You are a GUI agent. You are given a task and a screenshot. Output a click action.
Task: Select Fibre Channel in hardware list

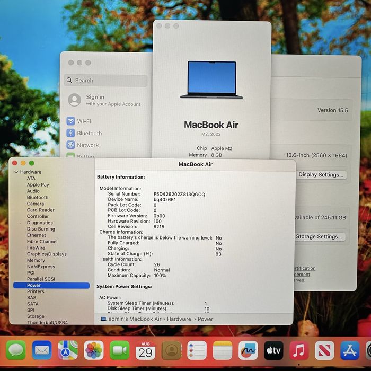click(42, 241)
